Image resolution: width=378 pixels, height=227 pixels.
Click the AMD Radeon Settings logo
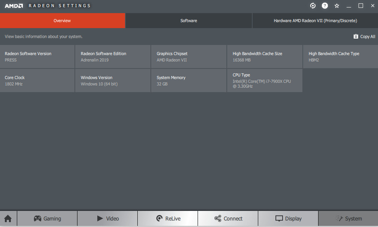[48, 6]
